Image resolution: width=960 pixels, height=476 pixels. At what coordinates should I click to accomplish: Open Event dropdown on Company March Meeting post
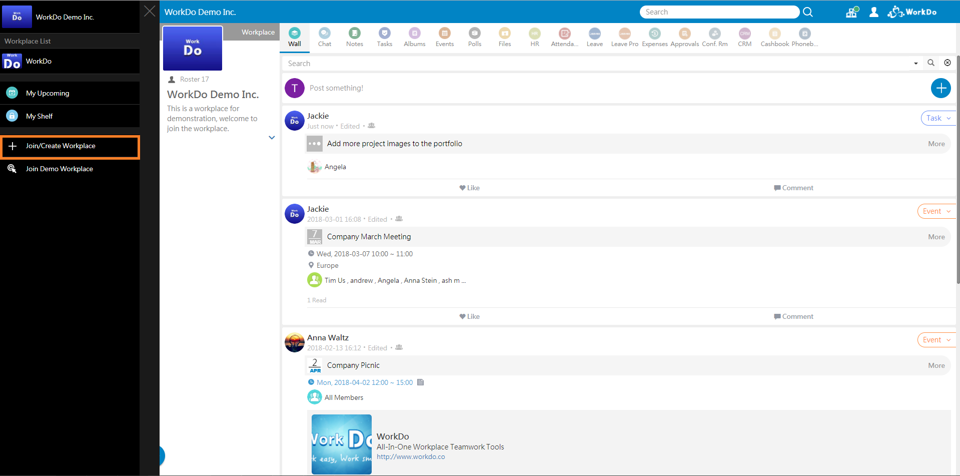point(936,211)
